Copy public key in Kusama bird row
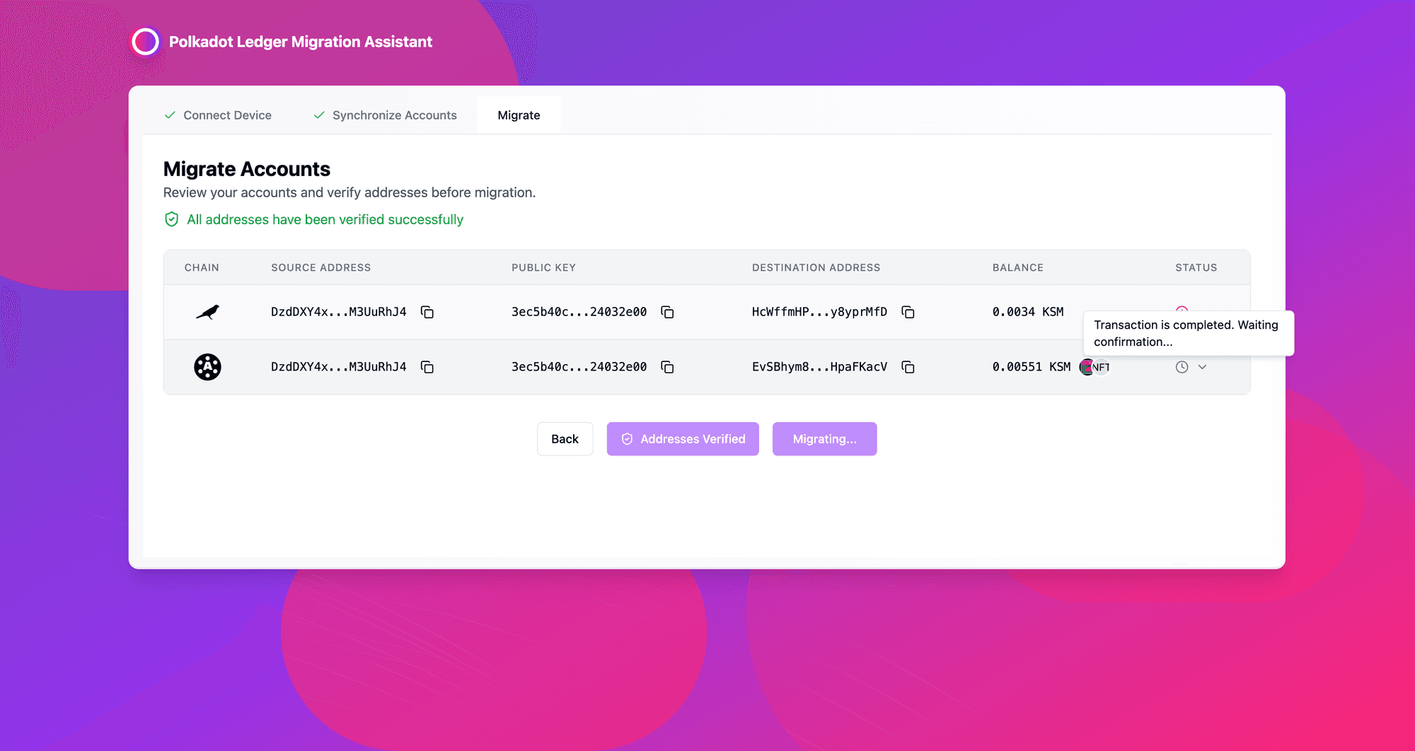The width and height of the screenshot is (1415, 751). coord(667,312)
